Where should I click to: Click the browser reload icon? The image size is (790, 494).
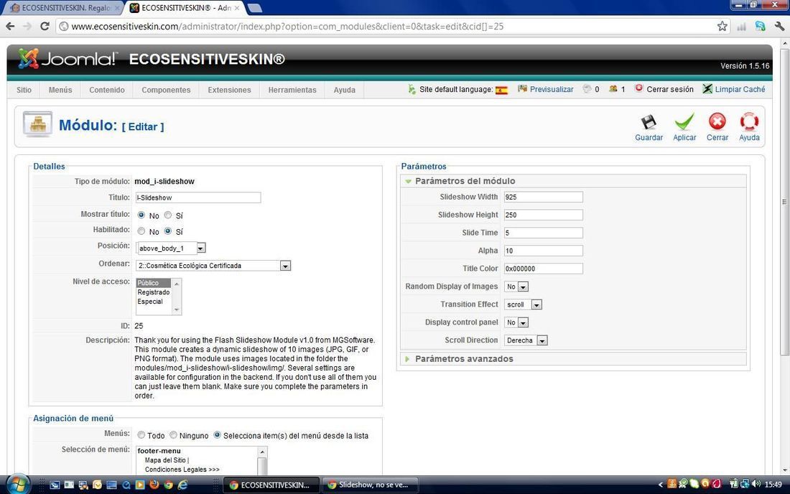45,26
